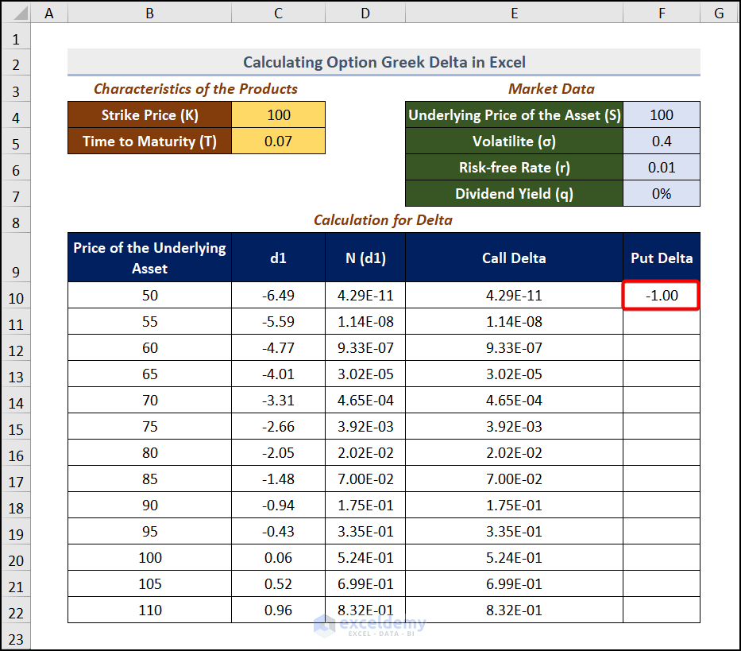The width and height of the screenshot is (741, 651).
Task: Click the Time to Maturity (T) cell showing 0.07
Action: click(278, 141)
